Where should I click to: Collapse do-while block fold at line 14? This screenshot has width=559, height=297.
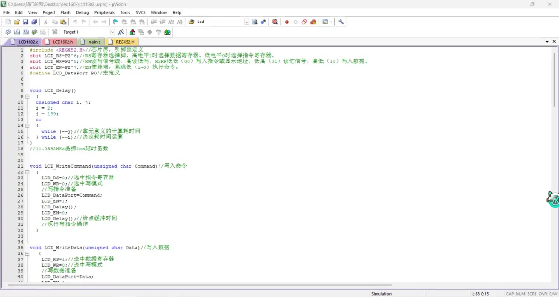[27, 126]
